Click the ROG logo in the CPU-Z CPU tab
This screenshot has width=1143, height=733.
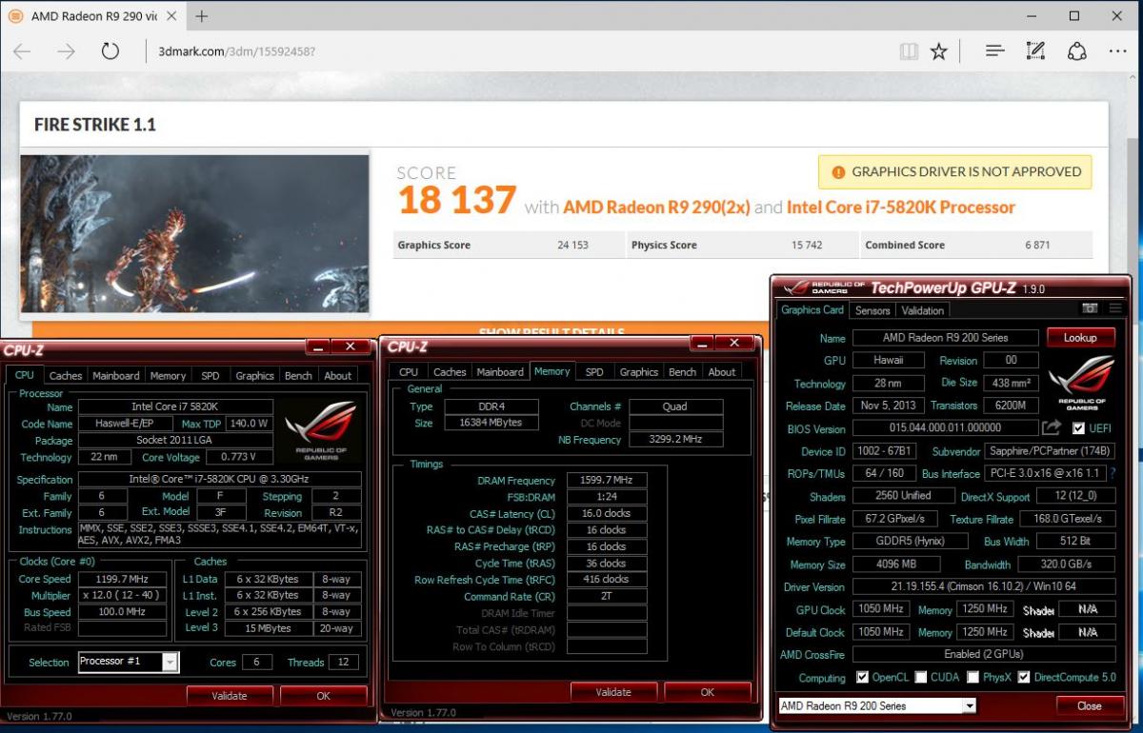(x=320, y=429)
